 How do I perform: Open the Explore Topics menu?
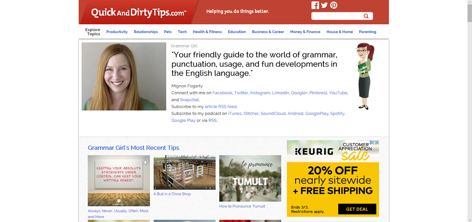pos(93,32)
